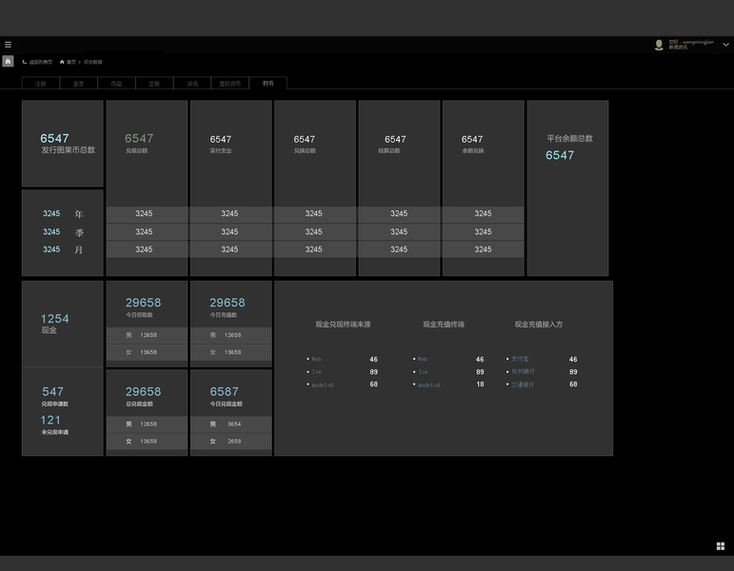Click the 6547 under 平台余额总数
The width and height of the screenshot is (734, 571).
tap(560, 155)
